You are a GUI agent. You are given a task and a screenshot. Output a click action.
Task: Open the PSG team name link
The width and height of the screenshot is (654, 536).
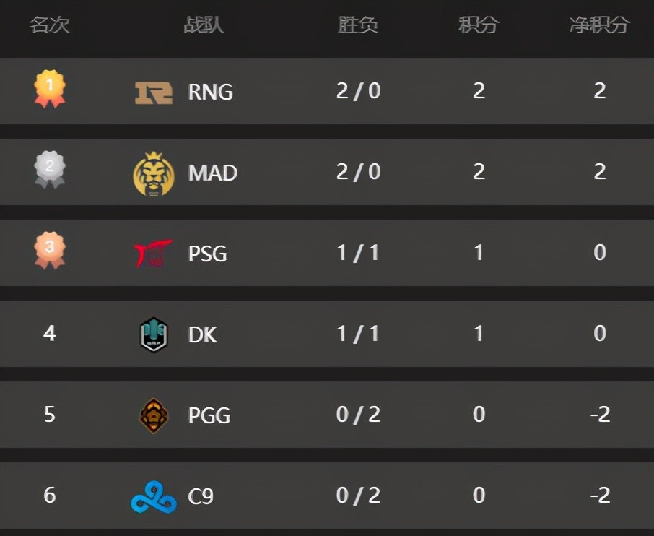(x=208, y=254)
